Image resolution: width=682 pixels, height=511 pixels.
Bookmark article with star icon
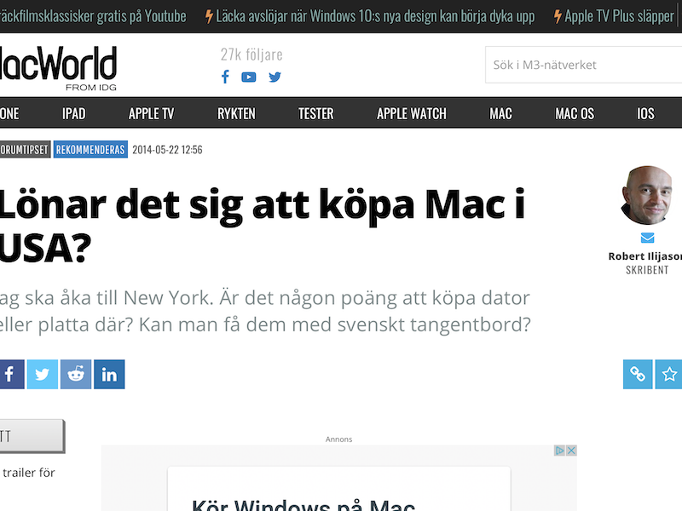click(x=669, y=374)
